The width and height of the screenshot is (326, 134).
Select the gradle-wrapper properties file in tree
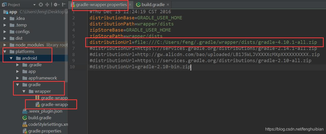coord(34,104)
